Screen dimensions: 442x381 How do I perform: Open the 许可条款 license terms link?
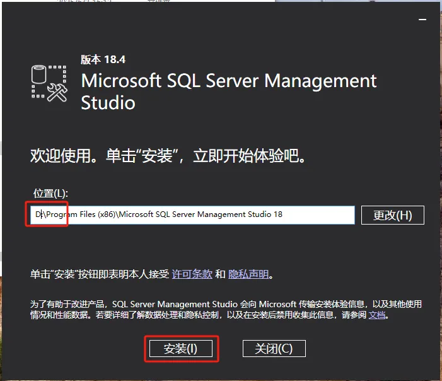pyautogui.click(x=192, y=274)
